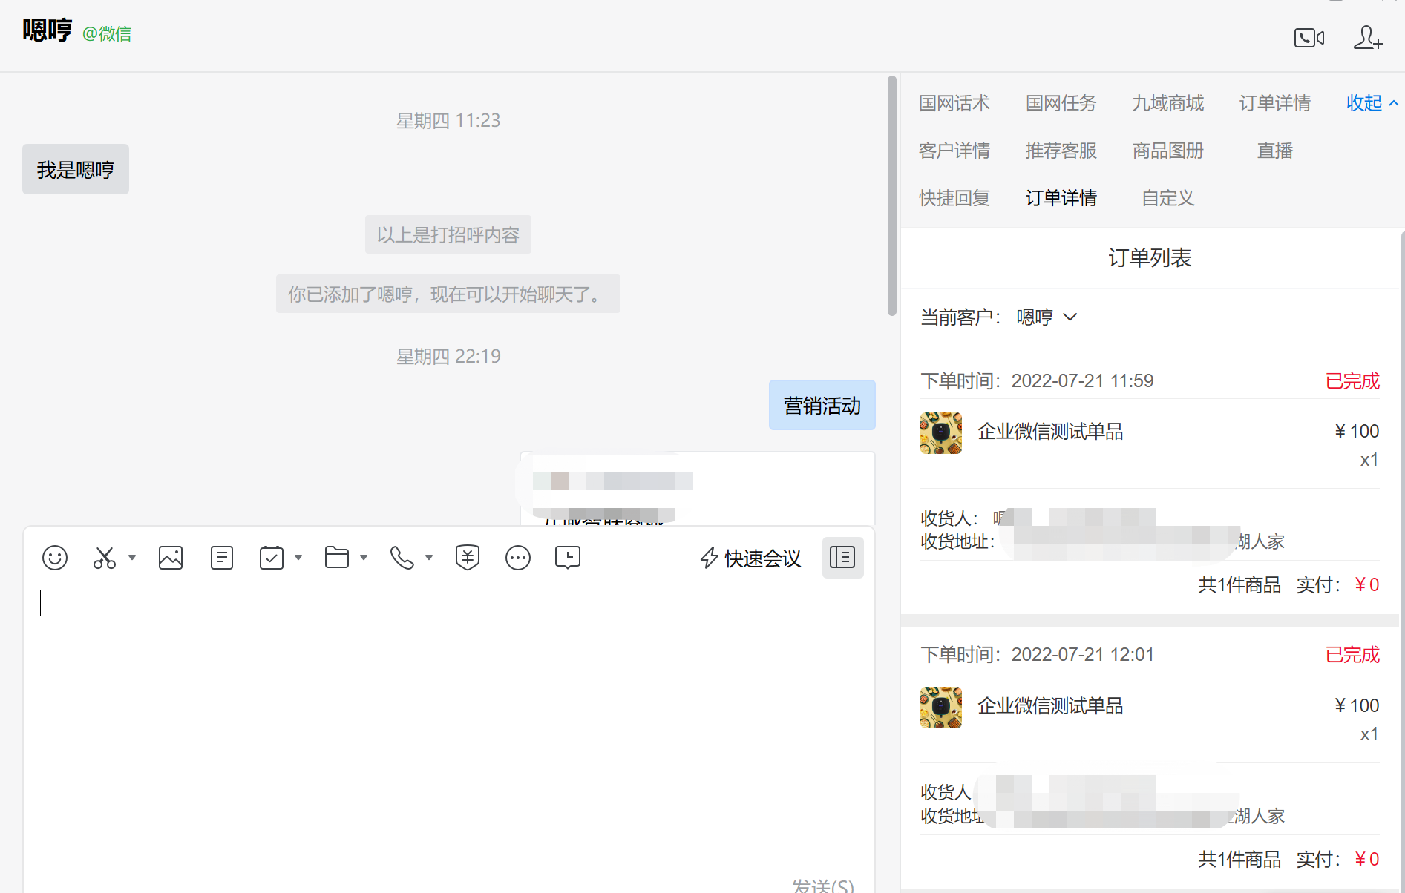The height and width of the screenshot is (893, 1405).
Task: Expand calendar task options arrow
Action: (298, 557)
